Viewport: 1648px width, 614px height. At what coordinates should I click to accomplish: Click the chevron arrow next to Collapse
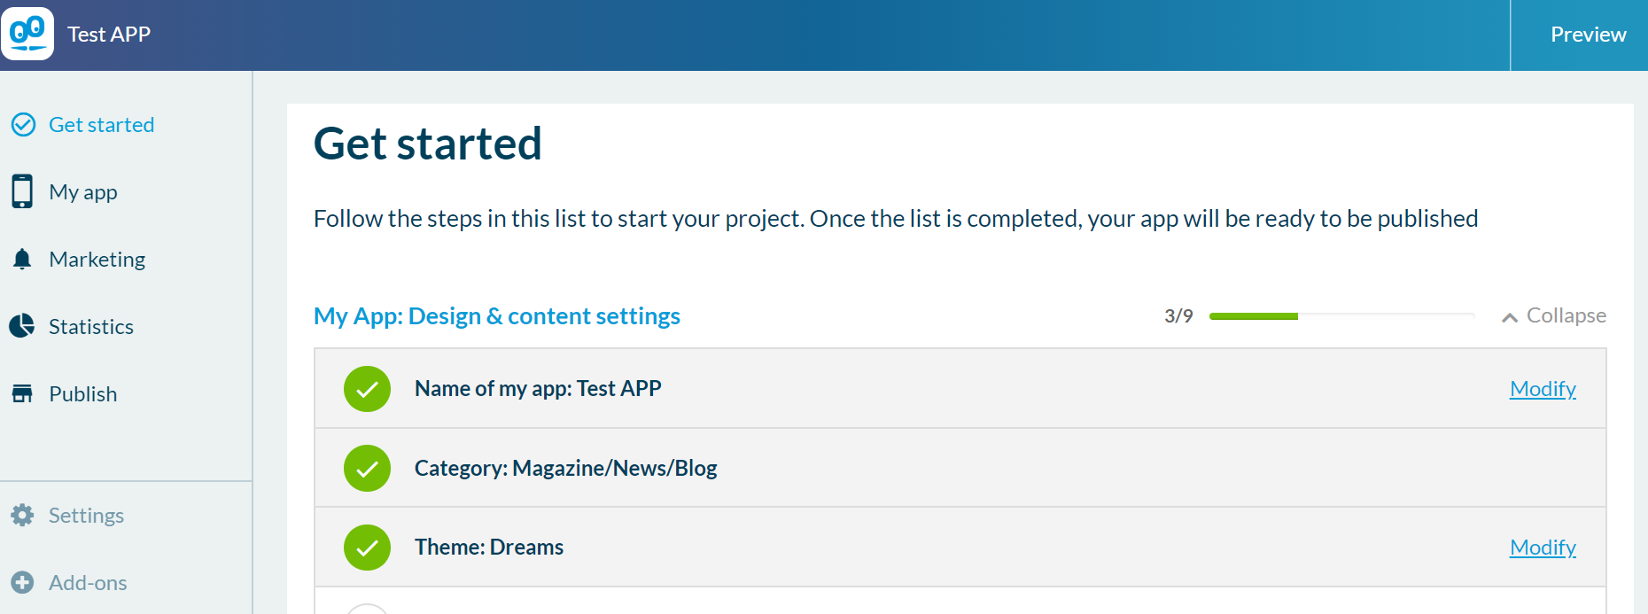(x=1510, y=317)
